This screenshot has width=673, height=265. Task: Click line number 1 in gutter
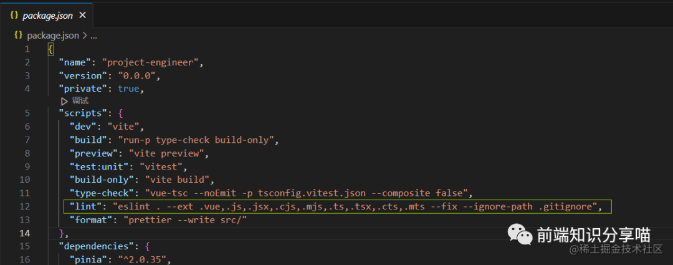coord(27,49)
